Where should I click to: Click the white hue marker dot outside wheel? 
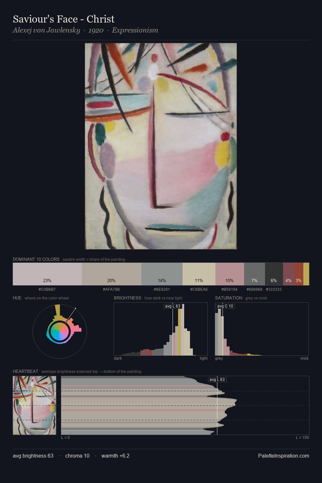pyautogui.click(x=75, y=308)
